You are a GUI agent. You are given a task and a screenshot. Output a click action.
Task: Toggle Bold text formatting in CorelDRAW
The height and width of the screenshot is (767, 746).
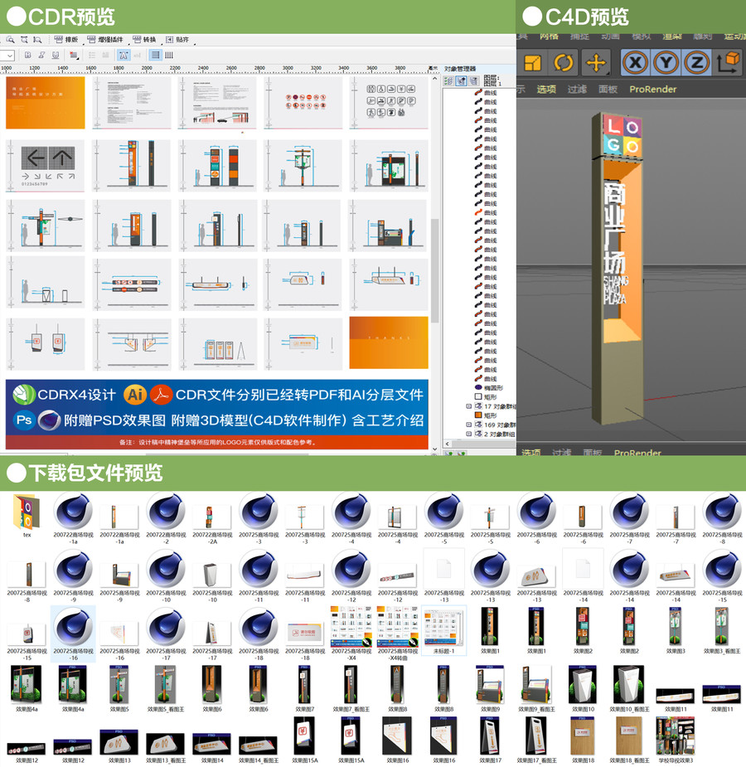(x=28, y=56)
